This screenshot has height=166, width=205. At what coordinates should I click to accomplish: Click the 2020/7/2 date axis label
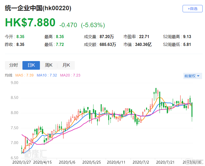click(x=141, y=162)
